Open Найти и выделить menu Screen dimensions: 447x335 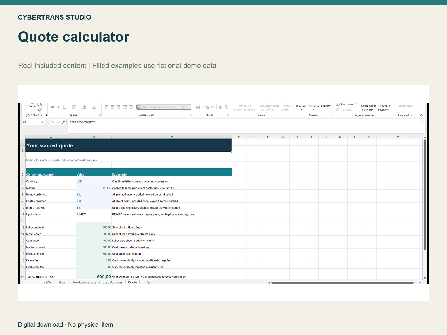(x=385, y=107)
